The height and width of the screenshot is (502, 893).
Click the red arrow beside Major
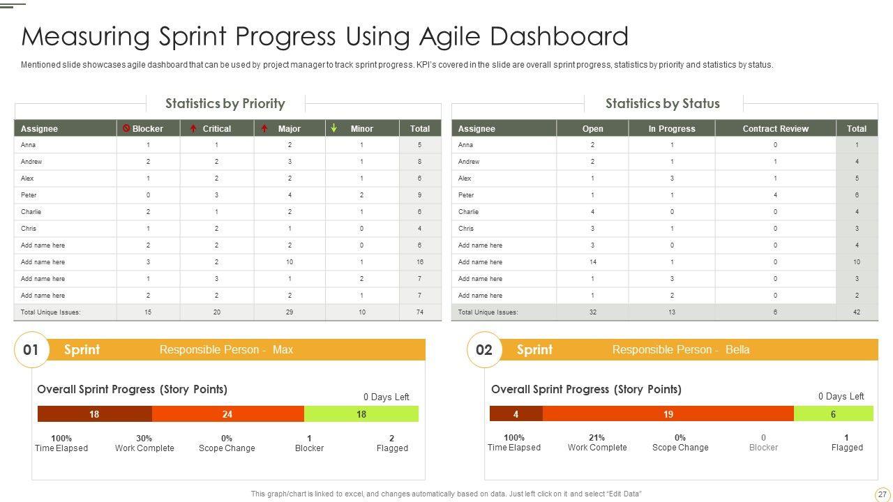pos(264,128)
